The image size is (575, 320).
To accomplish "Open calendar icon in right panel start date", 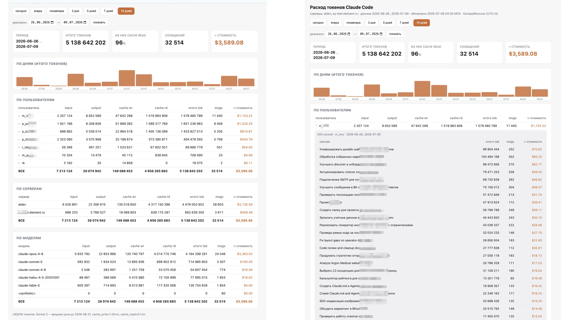I will tap(349, 34).
